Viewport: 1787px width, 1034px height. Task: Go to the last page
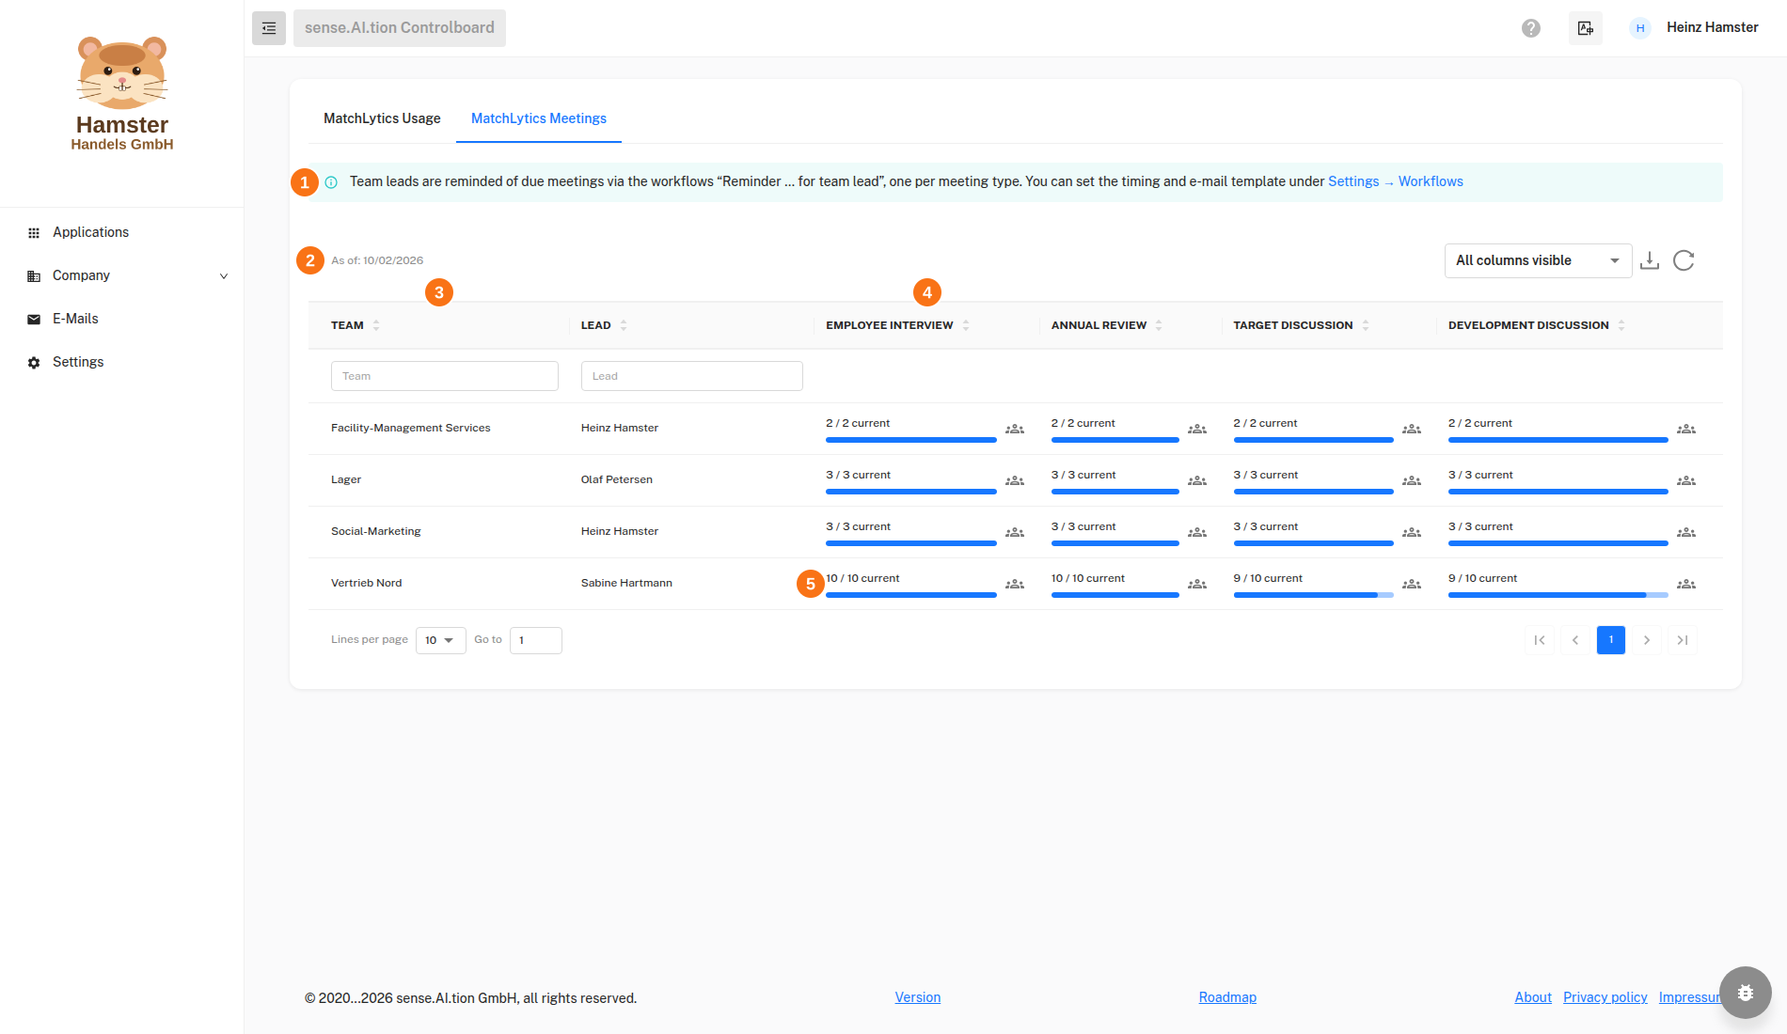point(1683,640)
